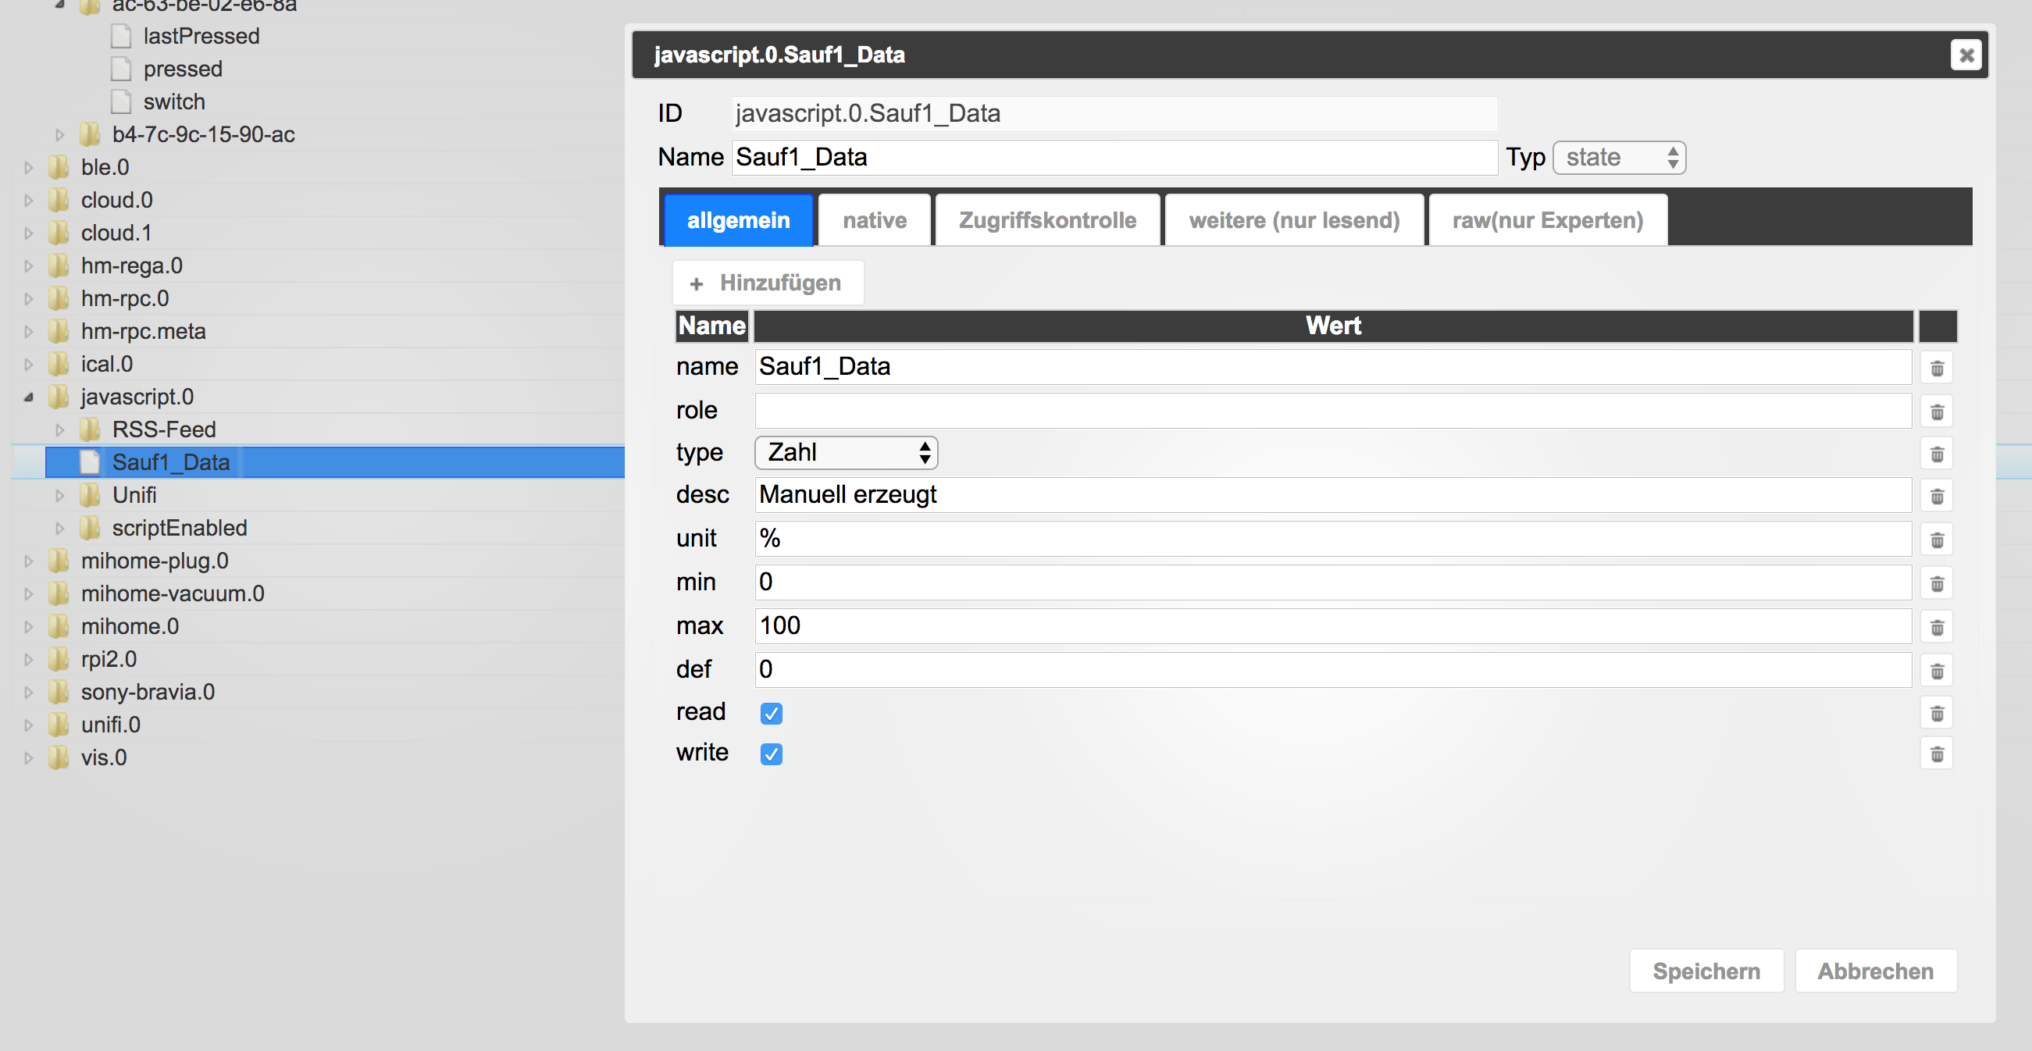The image size is (2032, 1051).
Task: Click the Abbrechen button
Action: point(1875,971)
